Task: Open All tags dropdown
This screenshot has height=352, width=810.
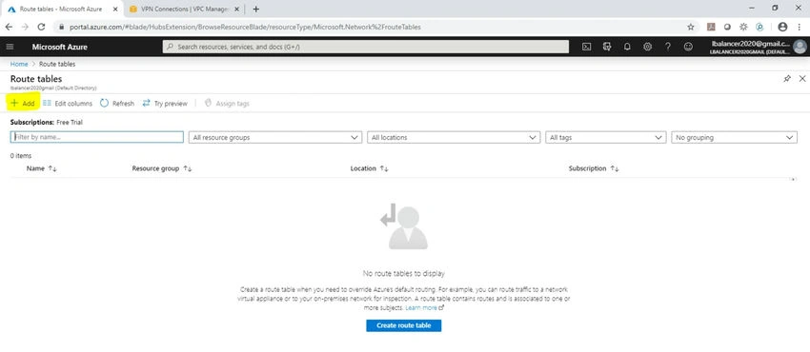Action: [605, 138]
